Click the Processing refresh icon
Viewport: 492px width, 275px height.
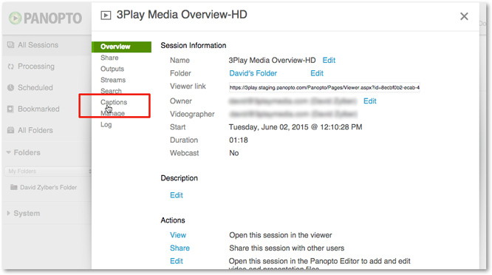[10, 67]
